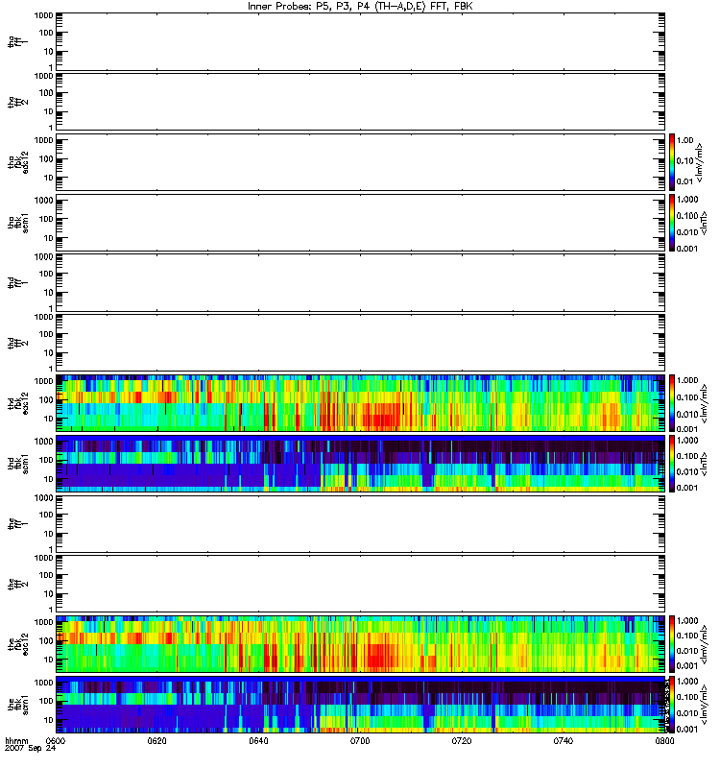Click the 'thd fbk scm1' y-axis label
The height and width of the screenshot is (768, 720).
(17, 464)
